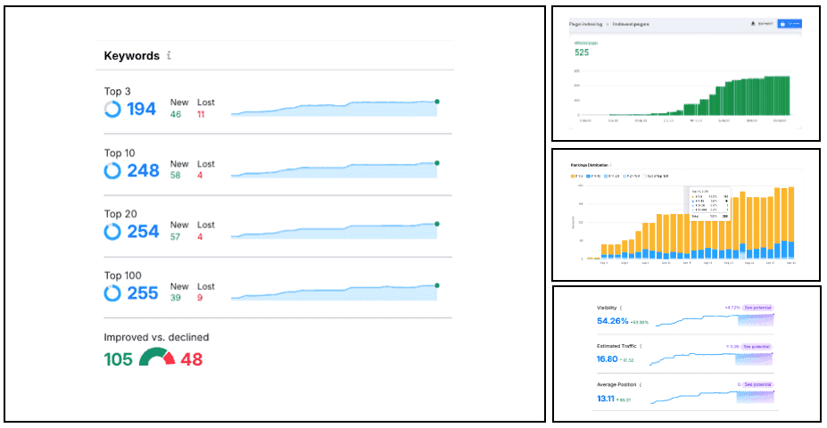Click the info icon next to Rankings Distribution

(x=611, y=165)
